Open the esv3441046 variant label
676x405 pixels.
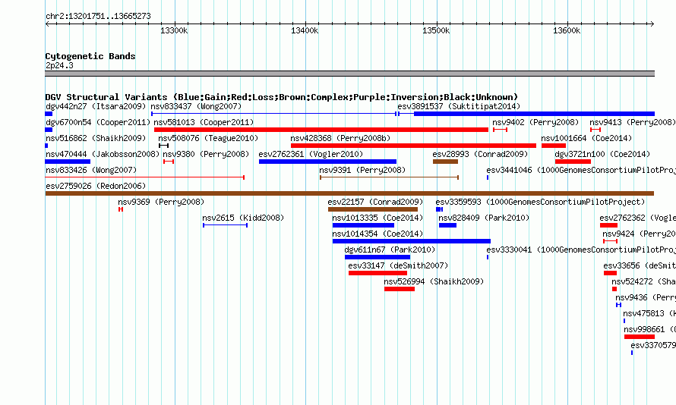click(581, 170)
